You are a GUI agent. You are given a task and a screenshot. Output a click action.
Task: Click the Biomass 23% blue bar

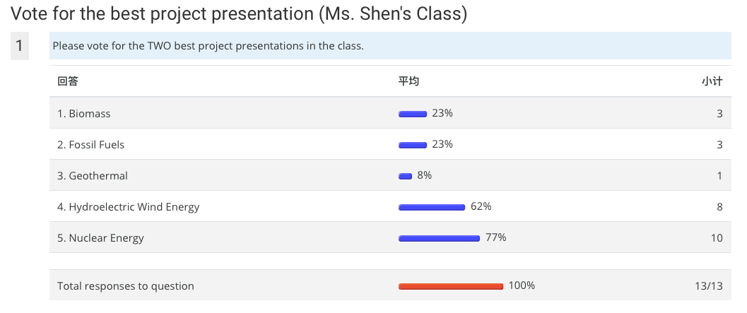413,114
